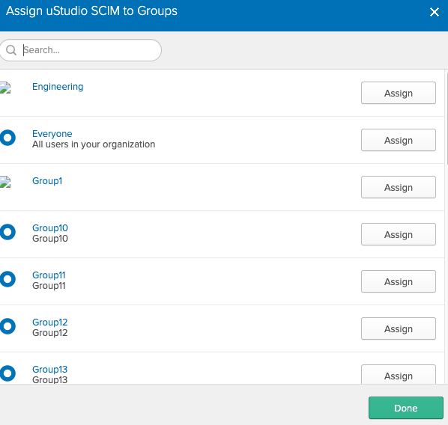Open the Group11 link
The height and width of the screenshot is (425, 448).
point(49,275)
